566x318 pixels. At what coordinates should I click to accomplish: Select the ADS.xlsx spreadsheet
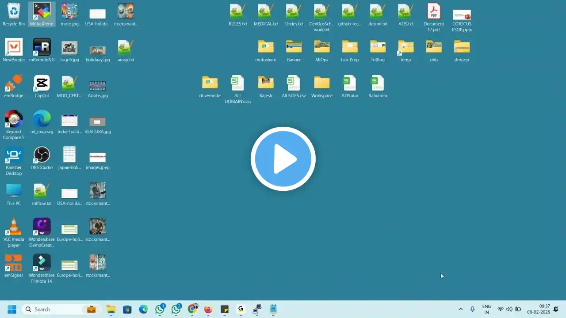click(x=349, y=86)
